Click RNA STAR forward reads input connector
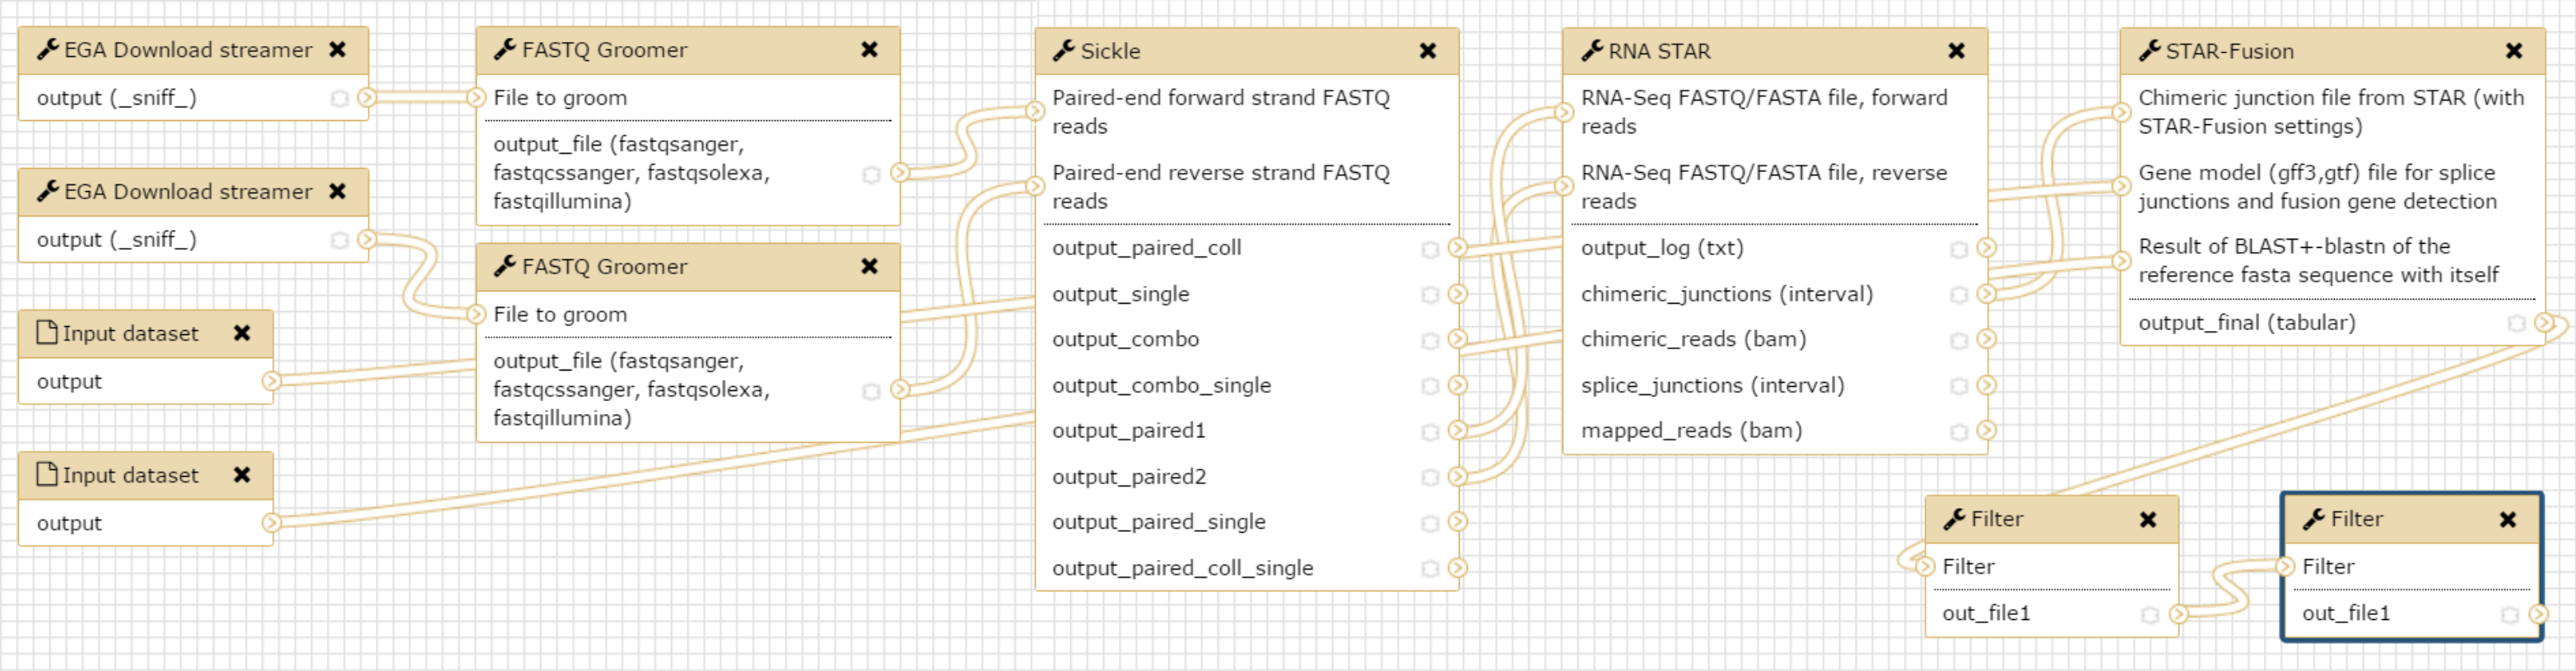2576x671 pixels. (1564, 112)
